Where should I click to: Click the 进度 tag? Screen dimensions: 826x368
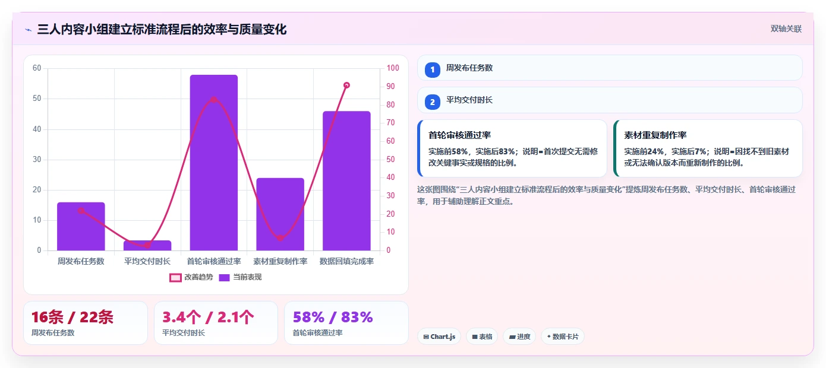519,337
